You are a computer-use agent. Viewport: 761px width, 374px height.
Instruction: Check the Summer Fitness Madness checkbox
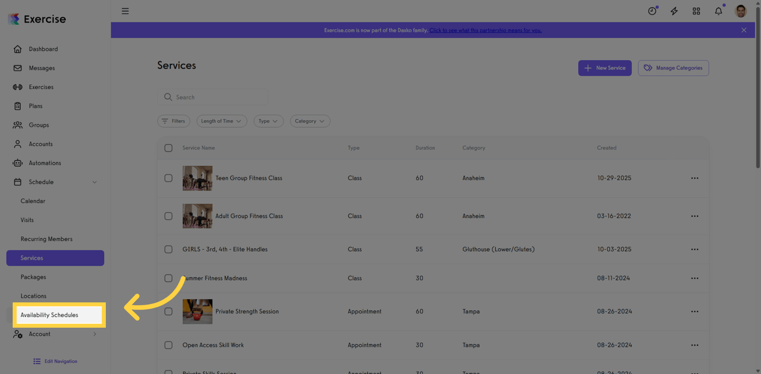click(x=168, y=278)
